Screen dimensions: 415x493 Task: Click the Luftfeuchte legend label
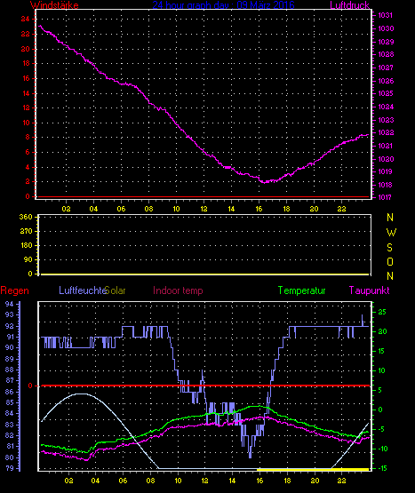[83, 290]
